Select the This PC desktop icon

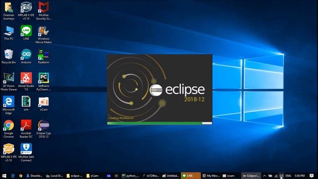click(x=8, y=33)
